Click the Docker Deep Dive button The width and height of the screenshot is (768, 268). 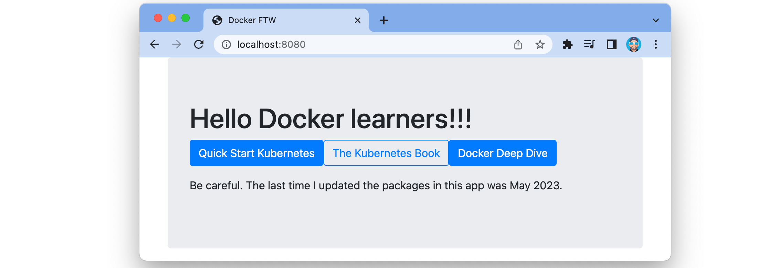coord(503,153)
